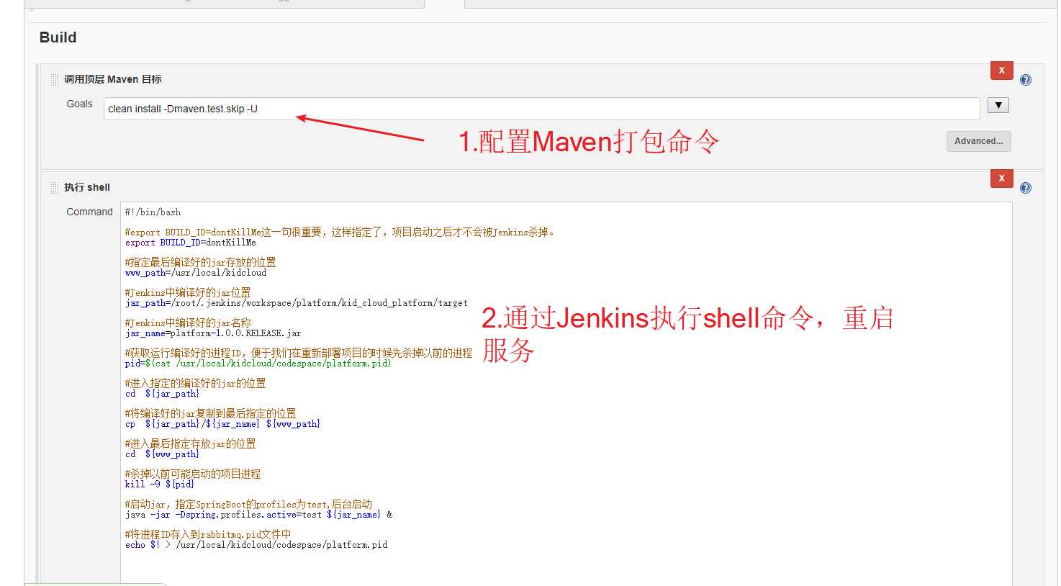Click the Build section heading
The width and height of the screenshot is (1061, 586).
[58, 37]
